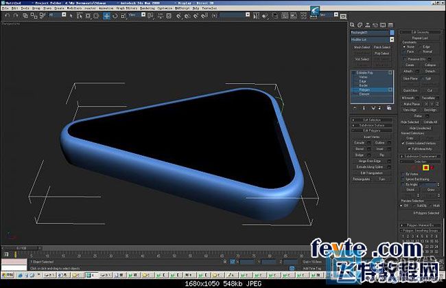Activate the Select and Scale tool
The image size is (446, 288).
[124, 16]
